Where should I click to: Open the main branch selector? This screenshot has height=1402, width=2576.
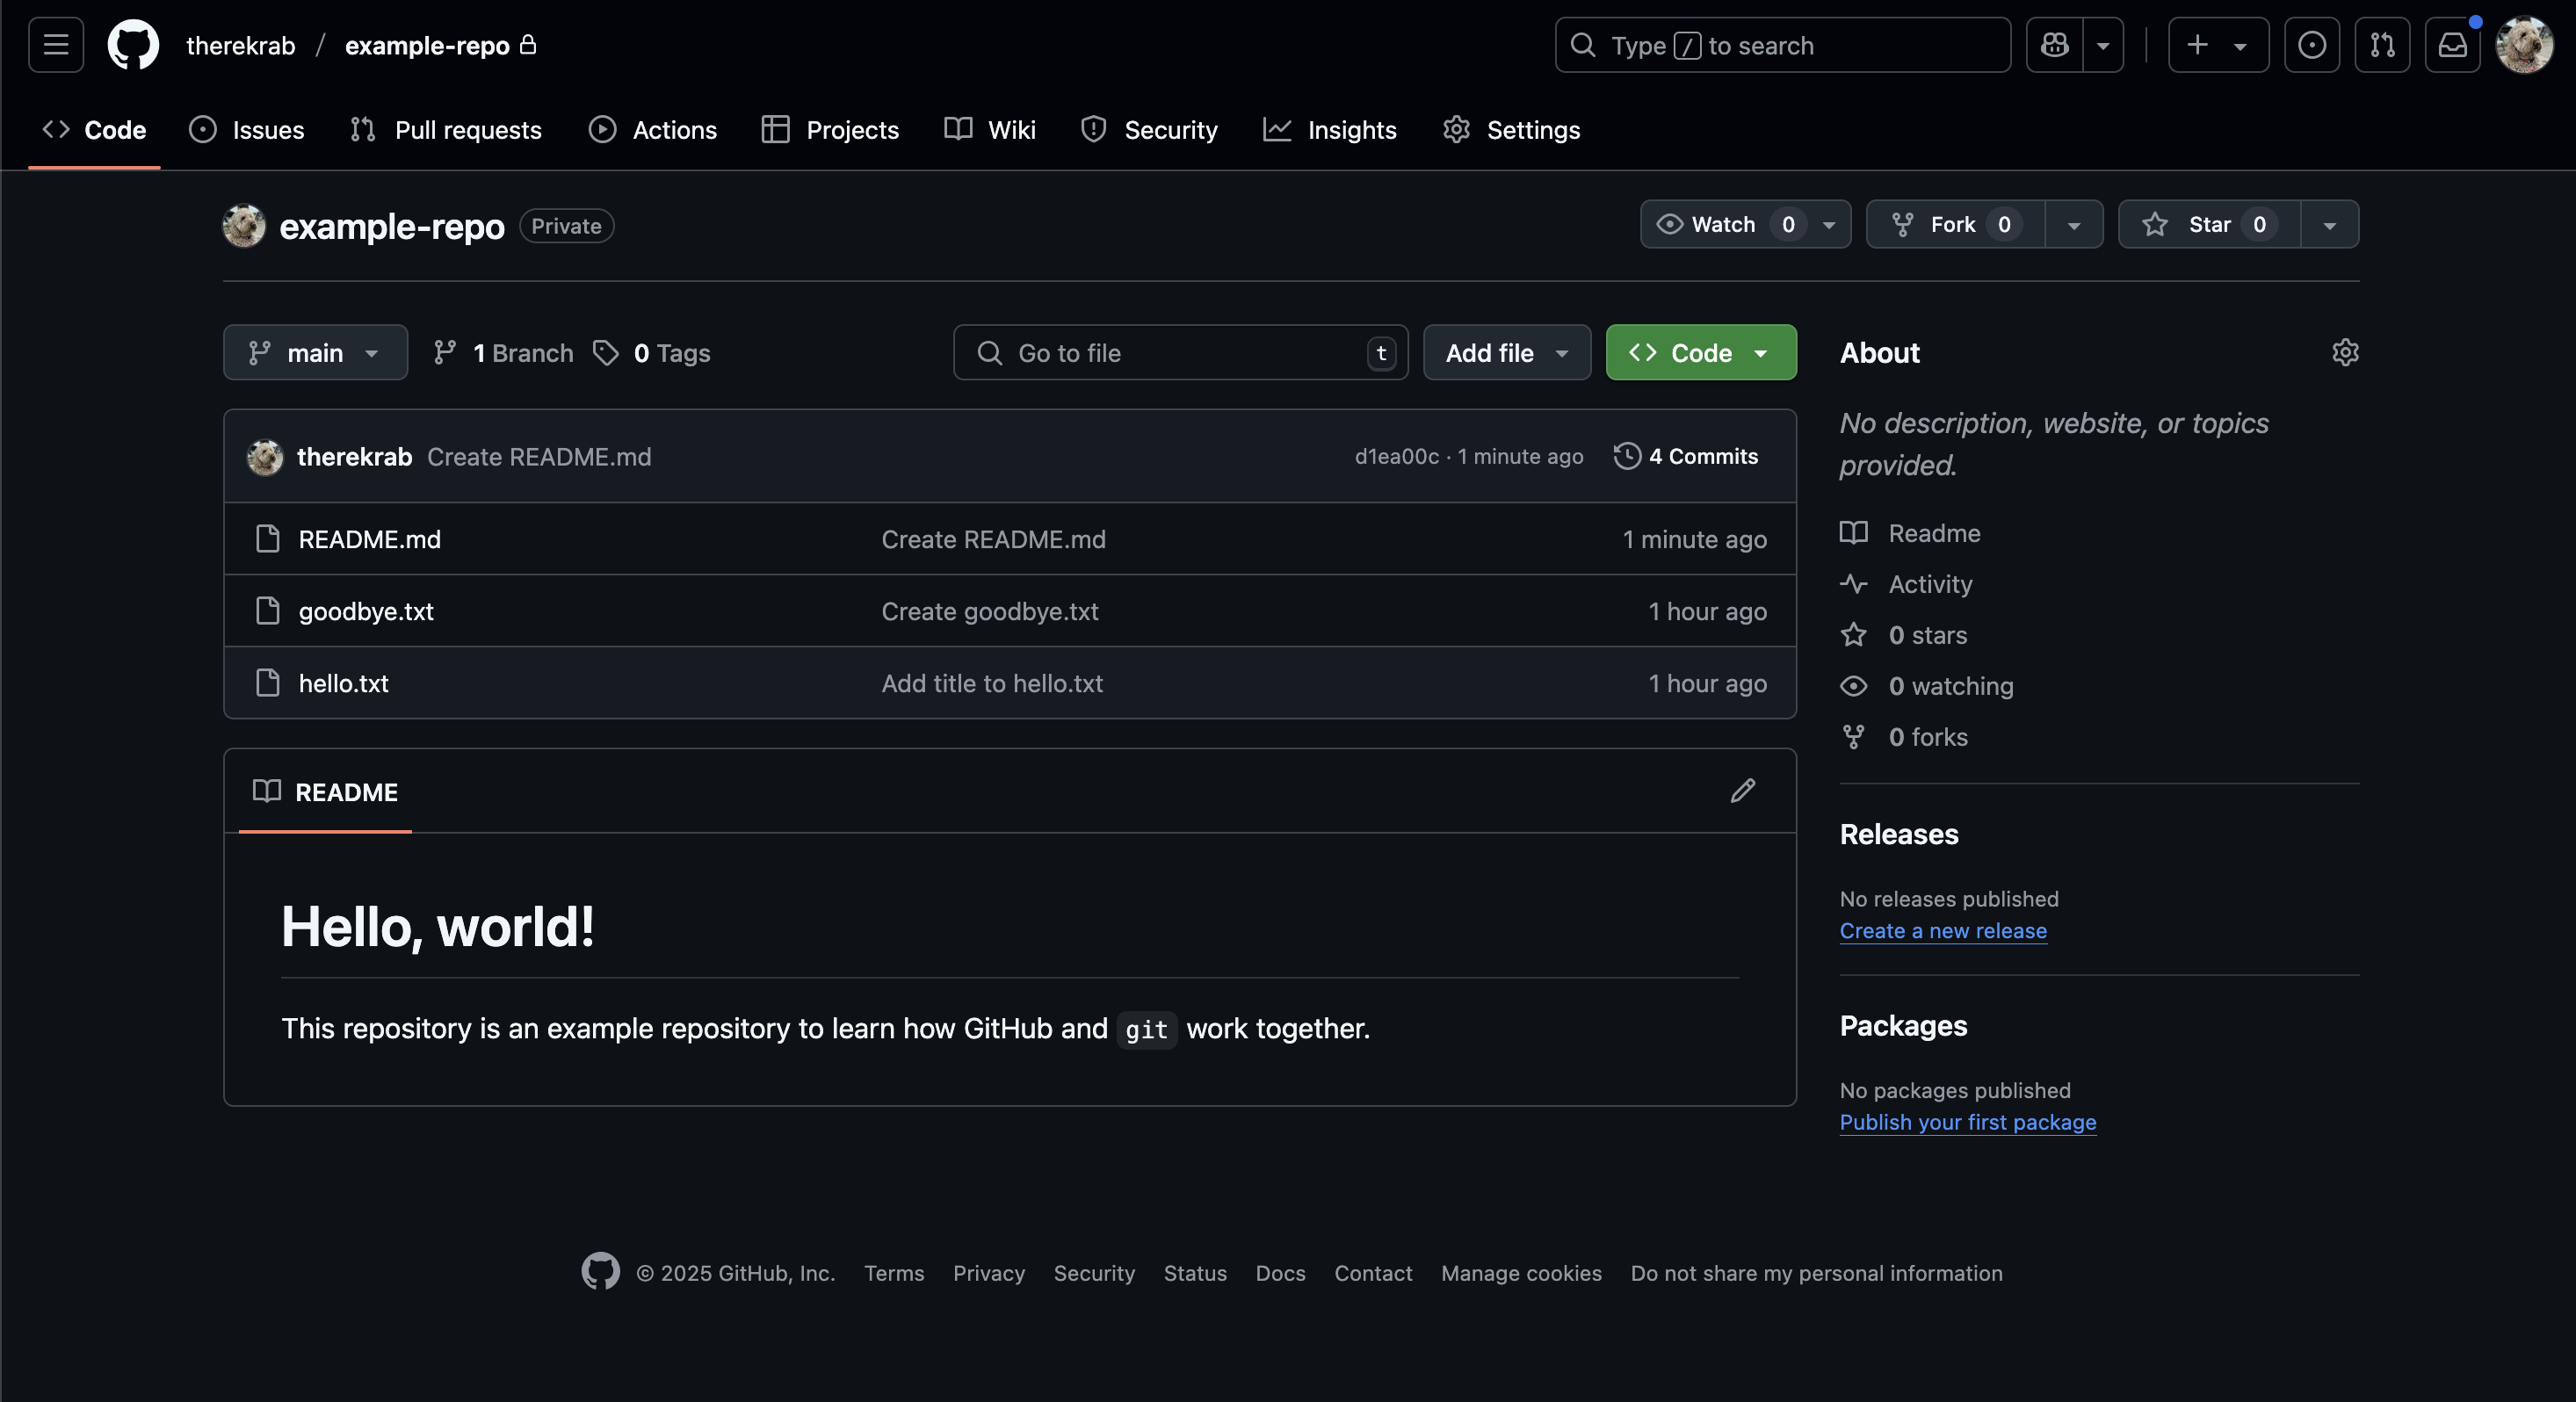pos(315,352)
